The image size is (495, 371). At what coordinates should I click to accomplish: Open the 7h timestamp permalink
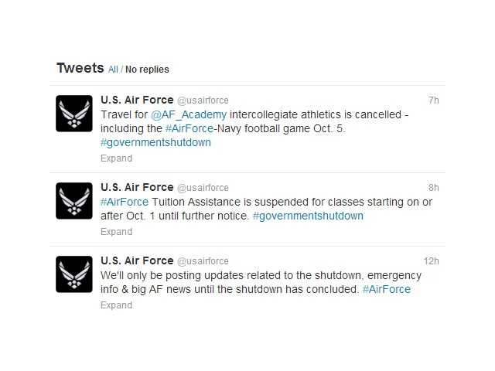point(434,100)
